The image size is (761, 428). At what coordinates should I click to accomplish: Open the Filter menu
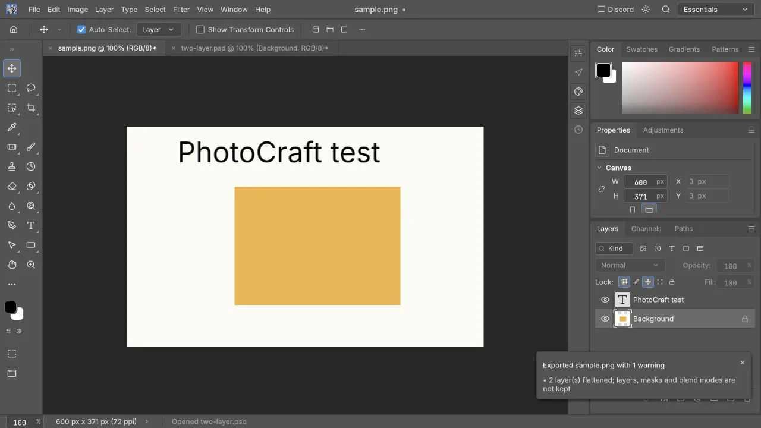181,10
